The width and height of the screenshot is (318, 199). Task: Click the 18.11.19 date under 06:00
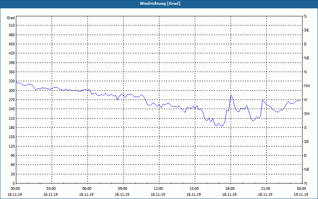coord(86,195)
